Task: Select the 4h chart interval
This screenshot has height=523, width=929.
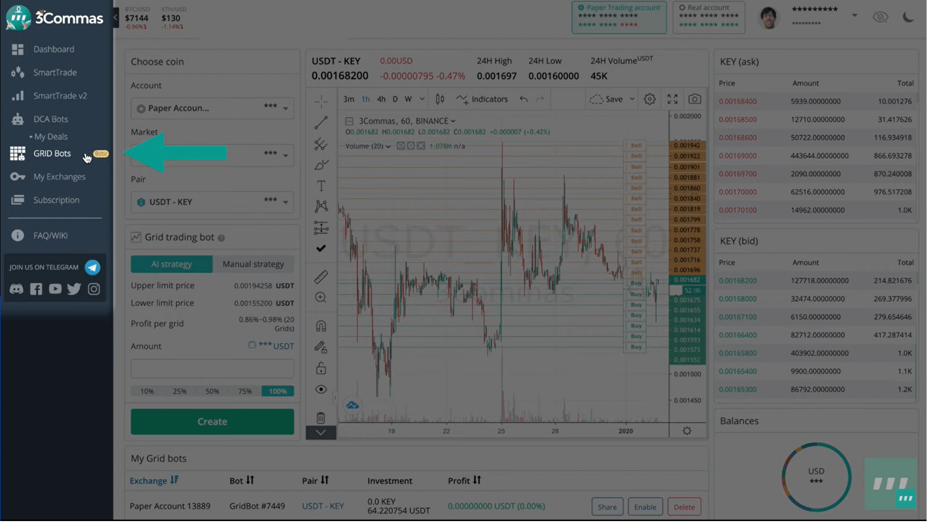Action: (382, 99)
